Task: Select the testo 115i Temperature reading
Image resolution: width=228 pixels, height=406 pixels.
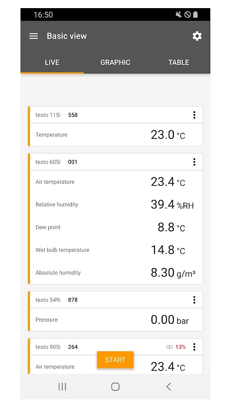Action: point(117,135)
